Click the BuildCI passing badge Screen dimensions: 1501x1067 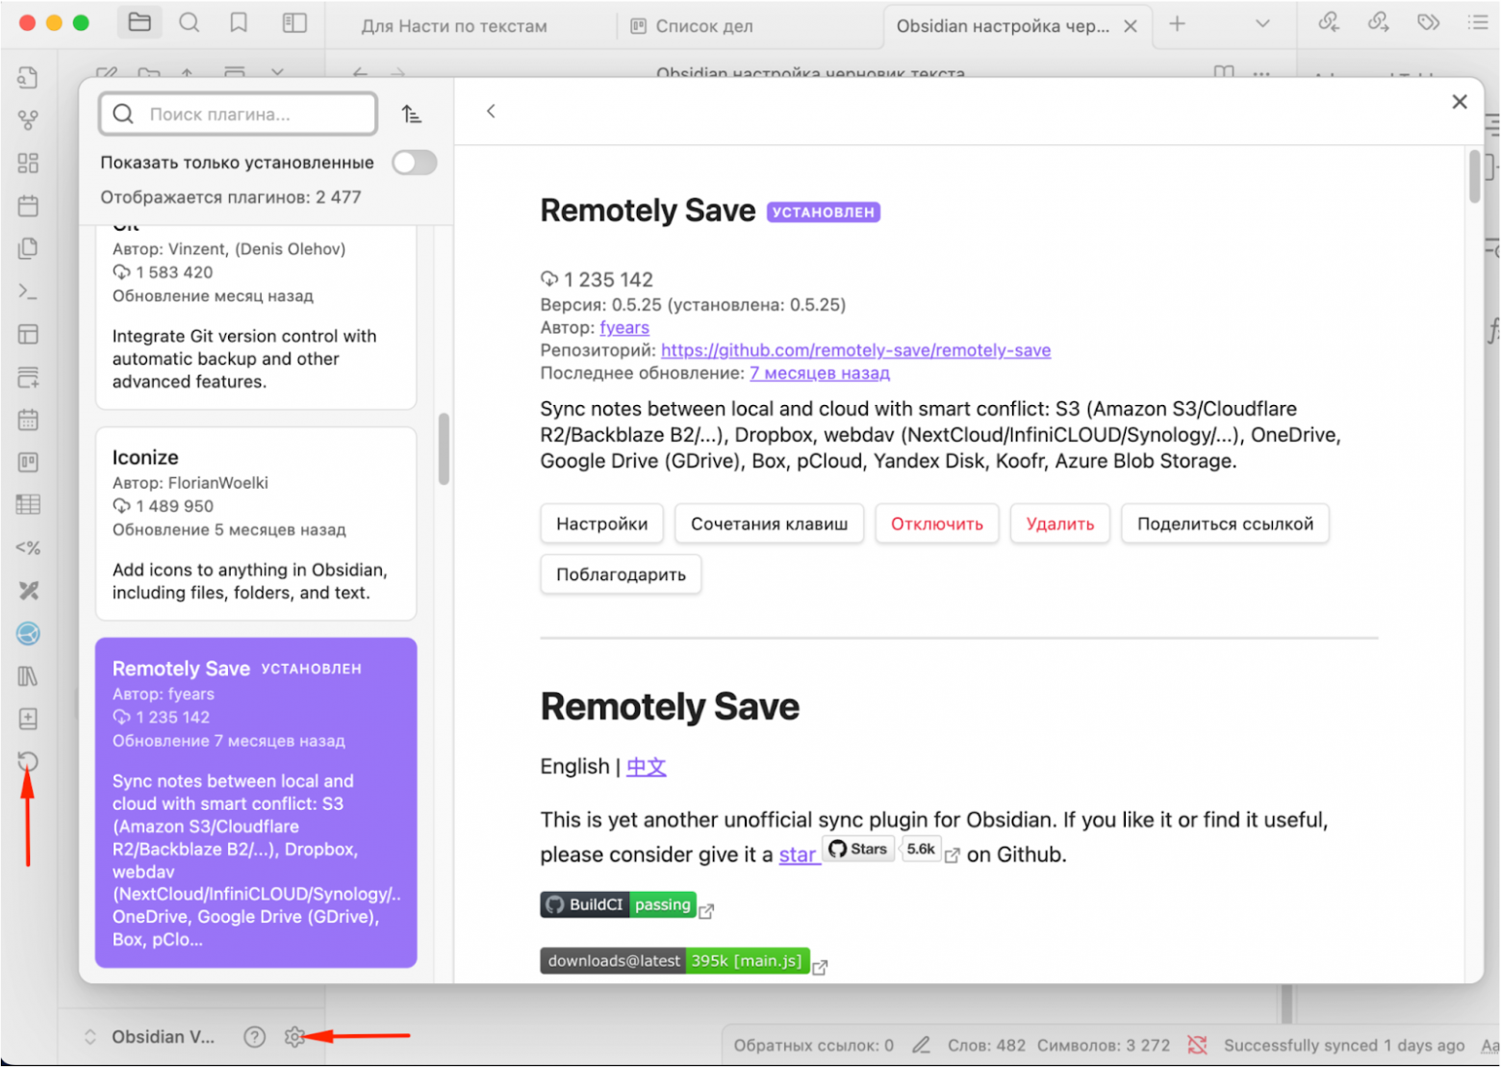pos(618,904)
